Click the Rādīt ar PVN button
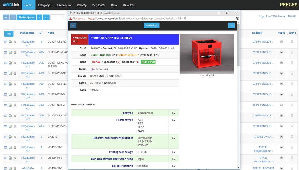Screen dimensions: 299x170 pyautogui.click(x=148, y=62)
